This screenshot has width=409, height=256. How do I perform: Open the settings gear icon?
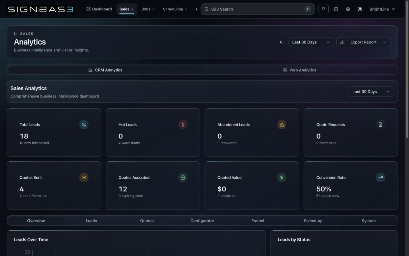pyautogui.click(x=348, y=9)
